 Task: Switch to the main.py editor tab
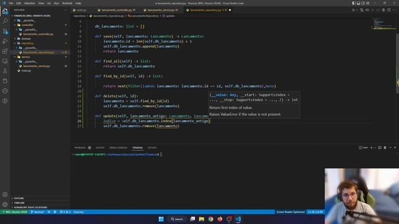tap(80, 10)
